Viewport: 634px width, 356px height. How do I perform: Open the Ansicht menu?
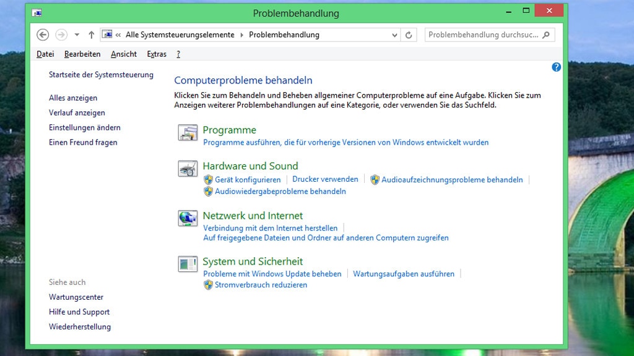coord(124,54)
